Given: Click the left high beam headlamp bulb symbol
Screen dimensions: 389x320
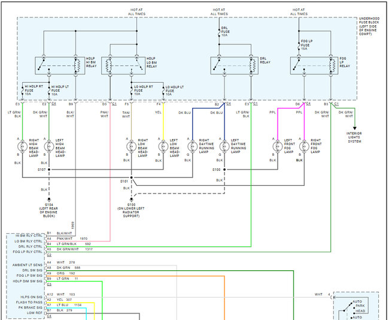Looking at the screenshot, I should 49,146.
